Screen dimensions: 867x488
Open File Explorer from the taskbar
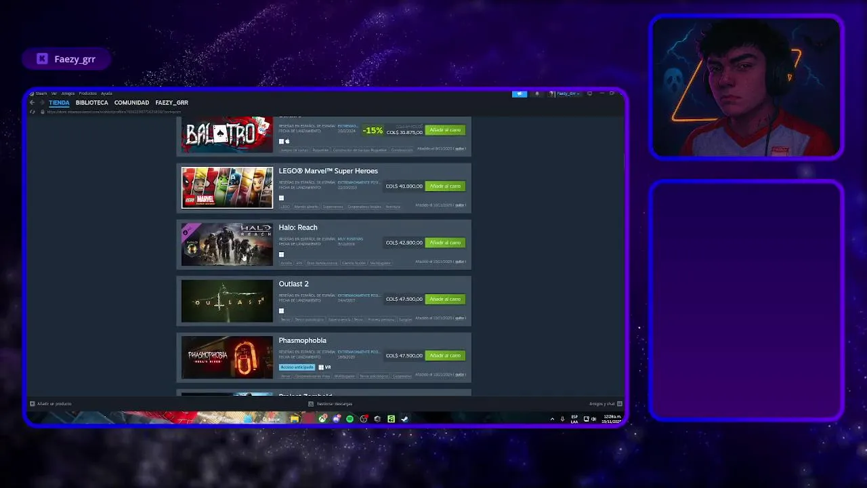(295, 419)
